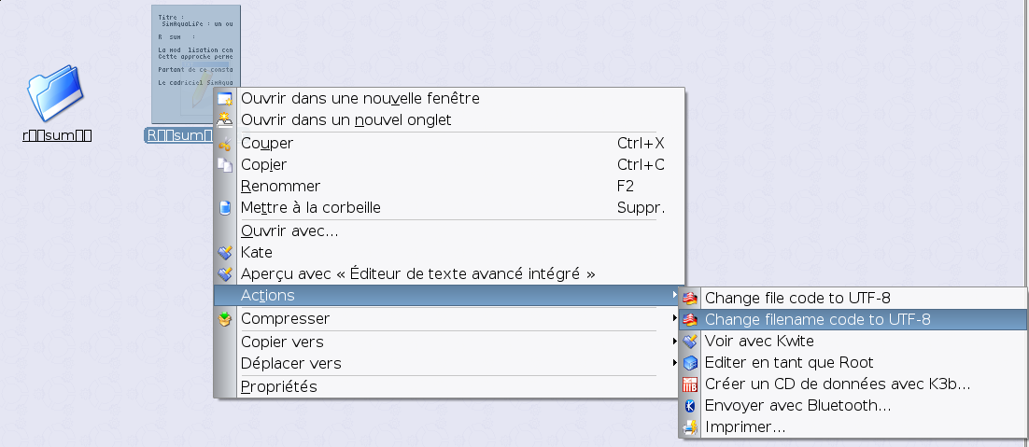Viewport: 1029px width, 447px height.
Task: Click the blue résumé folder icon
Action: click(55, 92)
